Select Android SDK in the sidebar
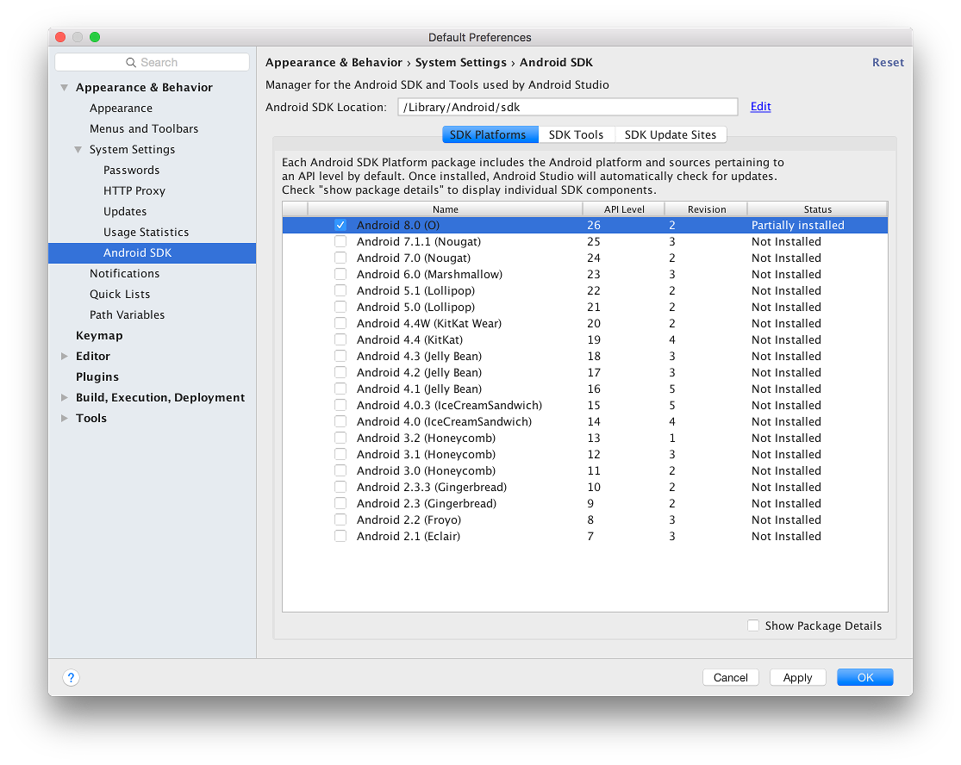The width and height of the screenshot is (961, 765). (152, 253)
